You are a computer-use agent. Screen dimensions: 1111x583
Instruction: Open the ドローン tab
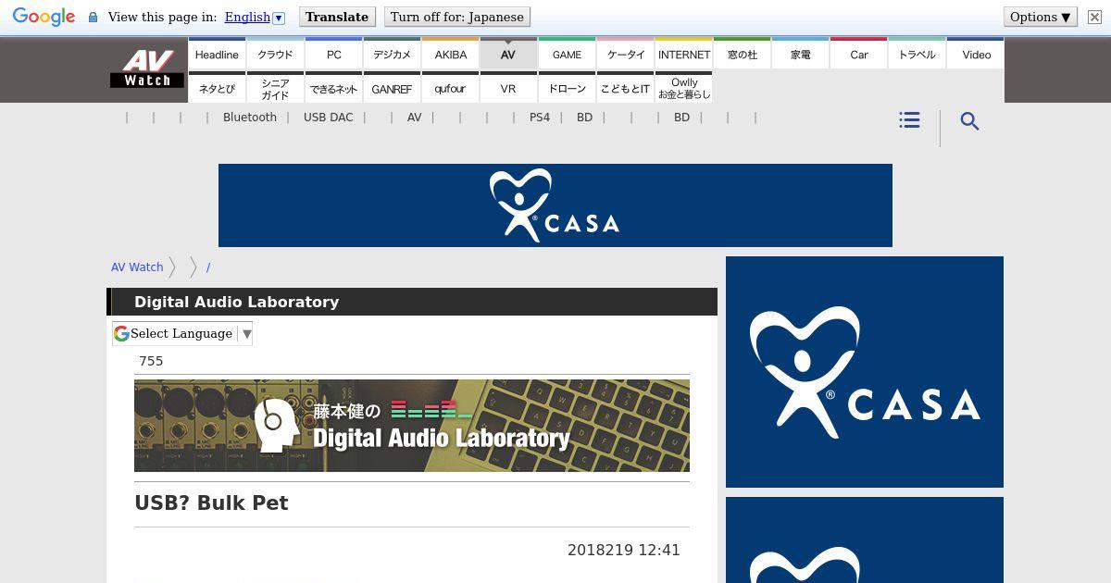coord(567,88)
